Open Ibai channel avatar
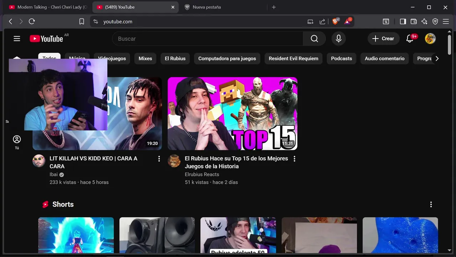The width and height of the screenshot is (456, 257). (39, 161)
